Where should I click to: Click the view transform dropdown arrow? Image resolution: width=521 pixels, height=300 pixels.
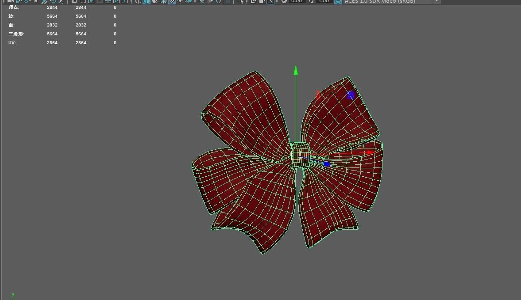pyautogui.click(x=436, y=1)
